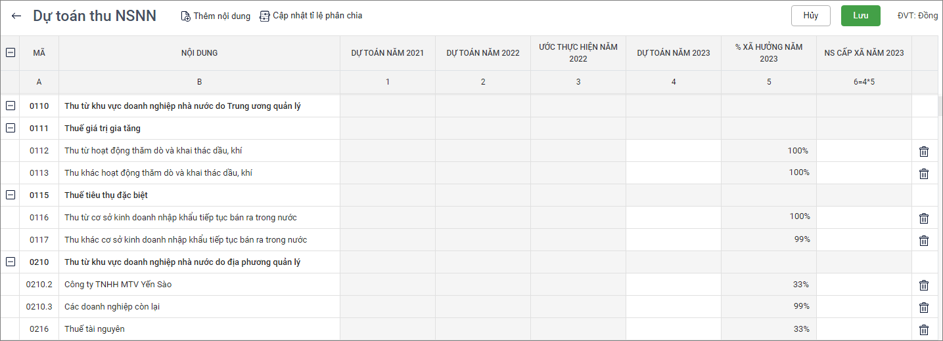Delete row 0117 using its trash icon

pyautogui.click(x=924, y=241)
